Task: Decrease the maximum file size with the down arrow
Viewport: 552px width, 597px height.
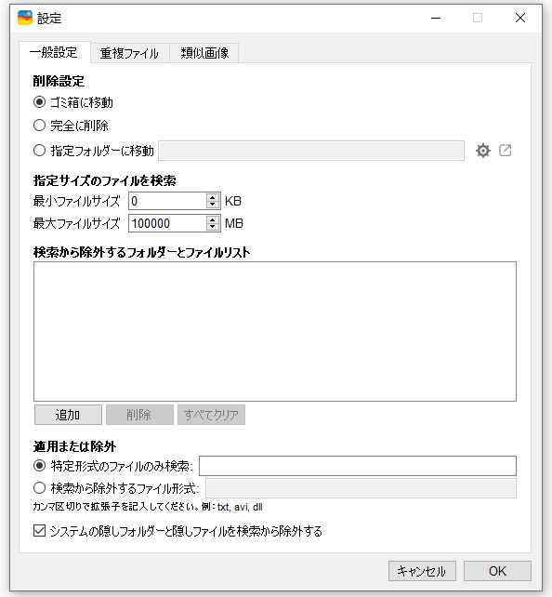Action: click(213, 227)
